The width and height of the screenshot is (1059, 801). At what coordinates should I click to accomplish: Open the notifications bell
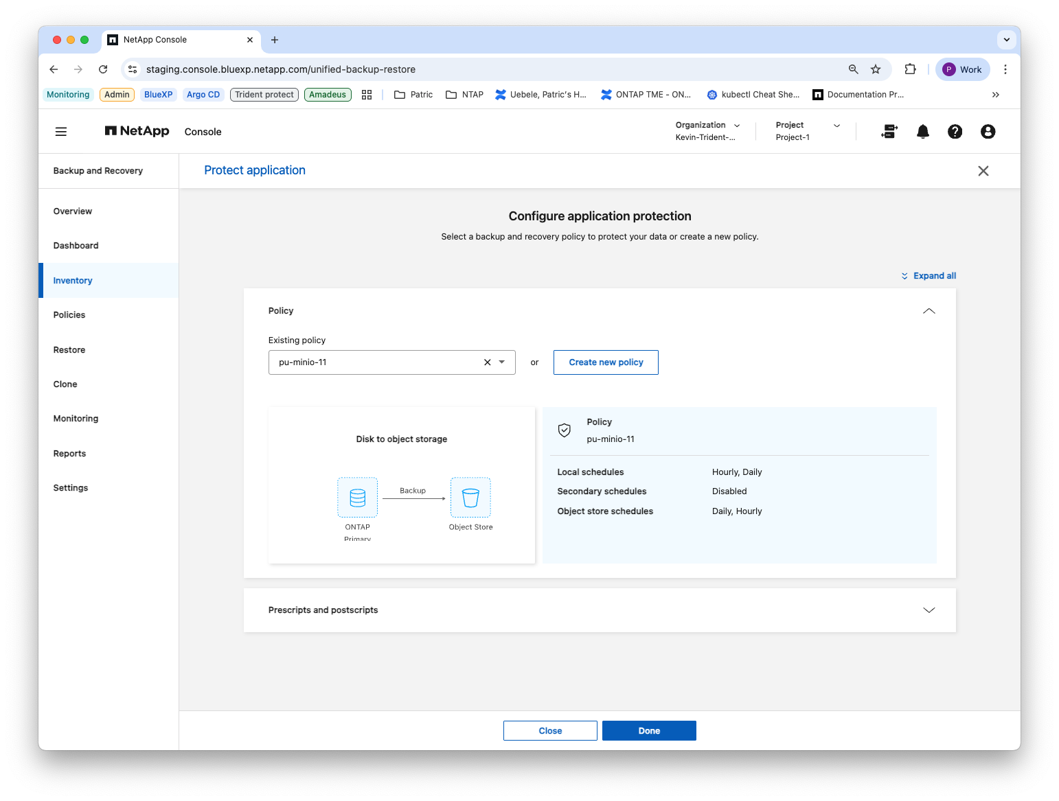(x=922, y=132)
